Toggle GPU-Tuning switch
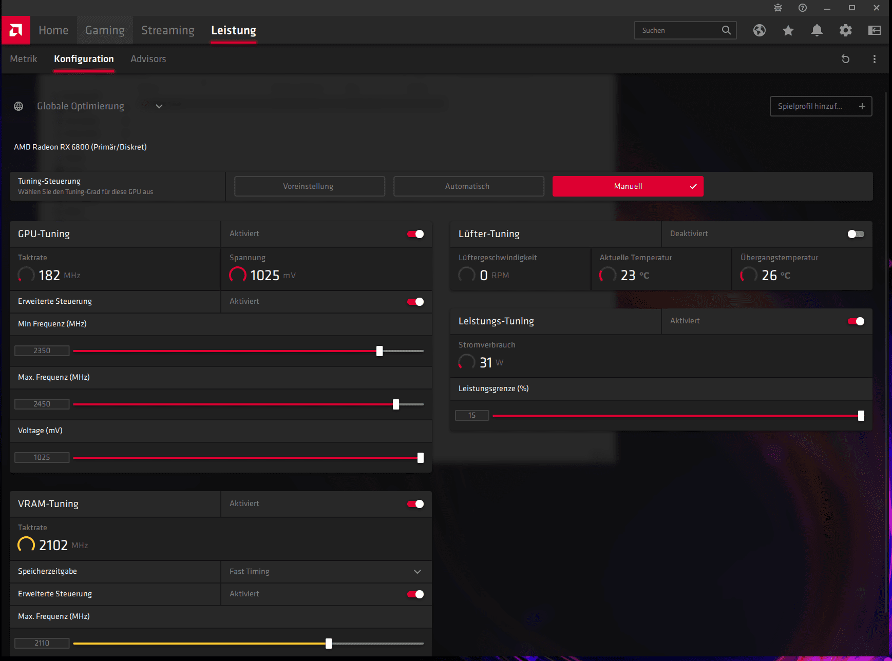The height and width of the screenshot is (661, 892). 415,234
